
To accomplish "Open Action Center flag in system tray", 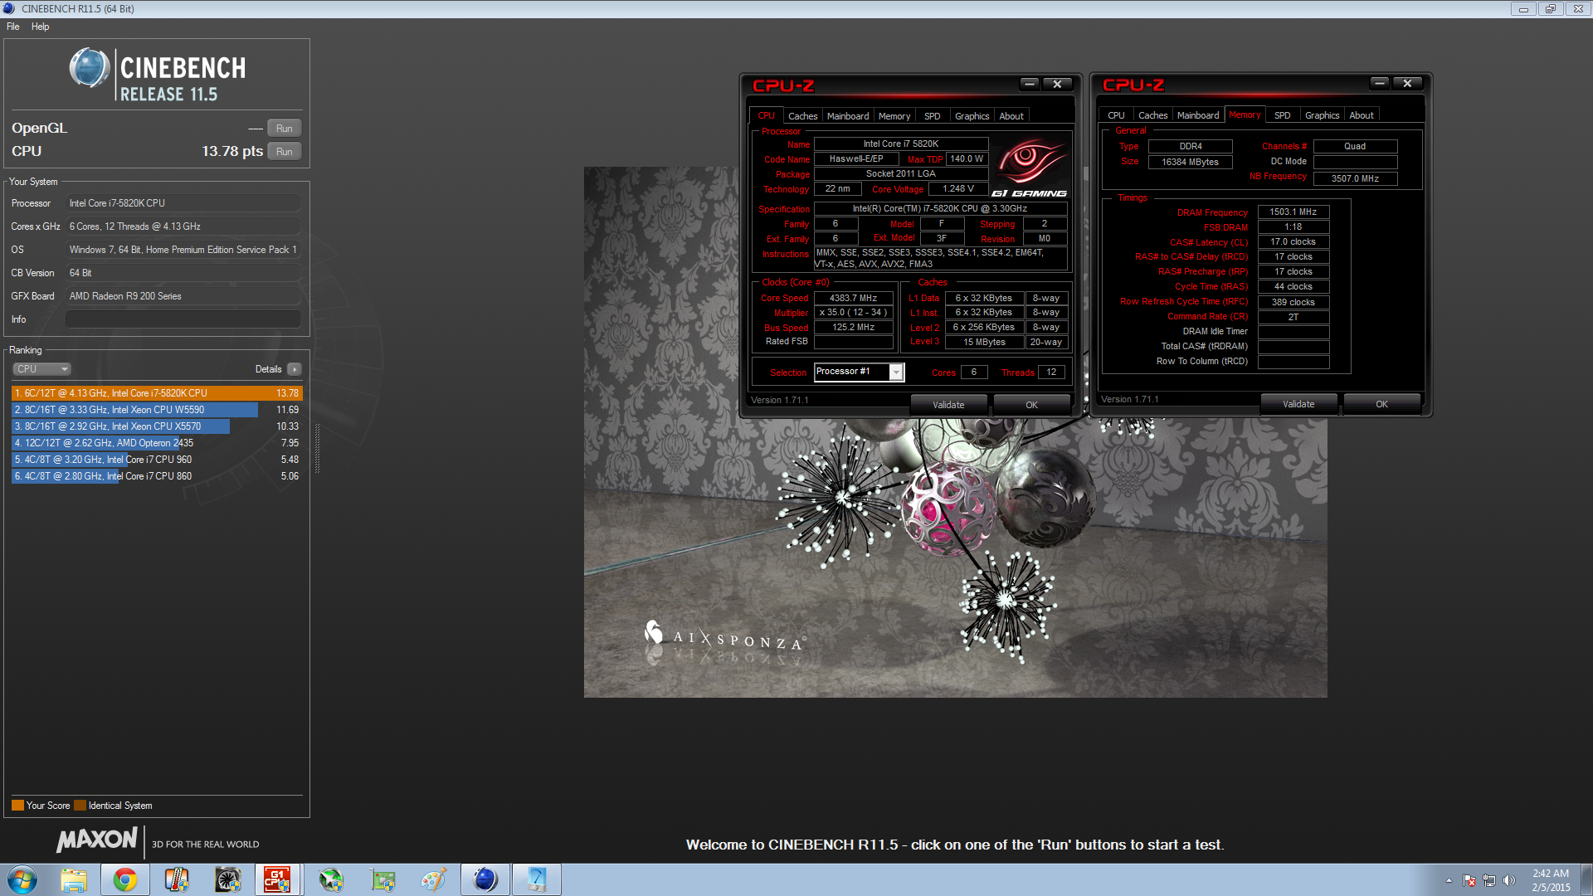I will [x=1469, y=880].
